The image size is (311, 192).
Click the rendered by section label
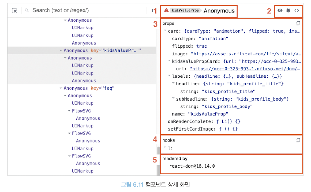coord(175,159)
